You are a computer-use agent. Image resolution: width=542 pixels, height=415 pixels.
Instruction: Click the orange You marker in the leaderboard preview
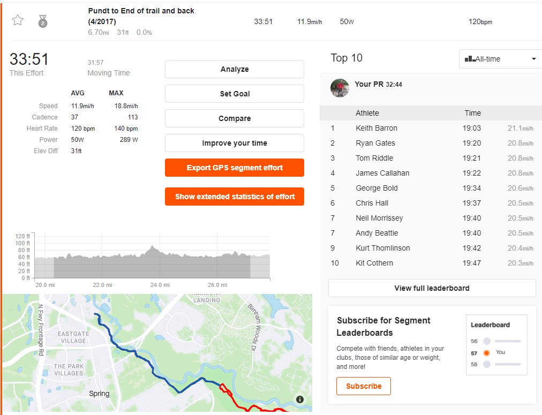(486, 353)
